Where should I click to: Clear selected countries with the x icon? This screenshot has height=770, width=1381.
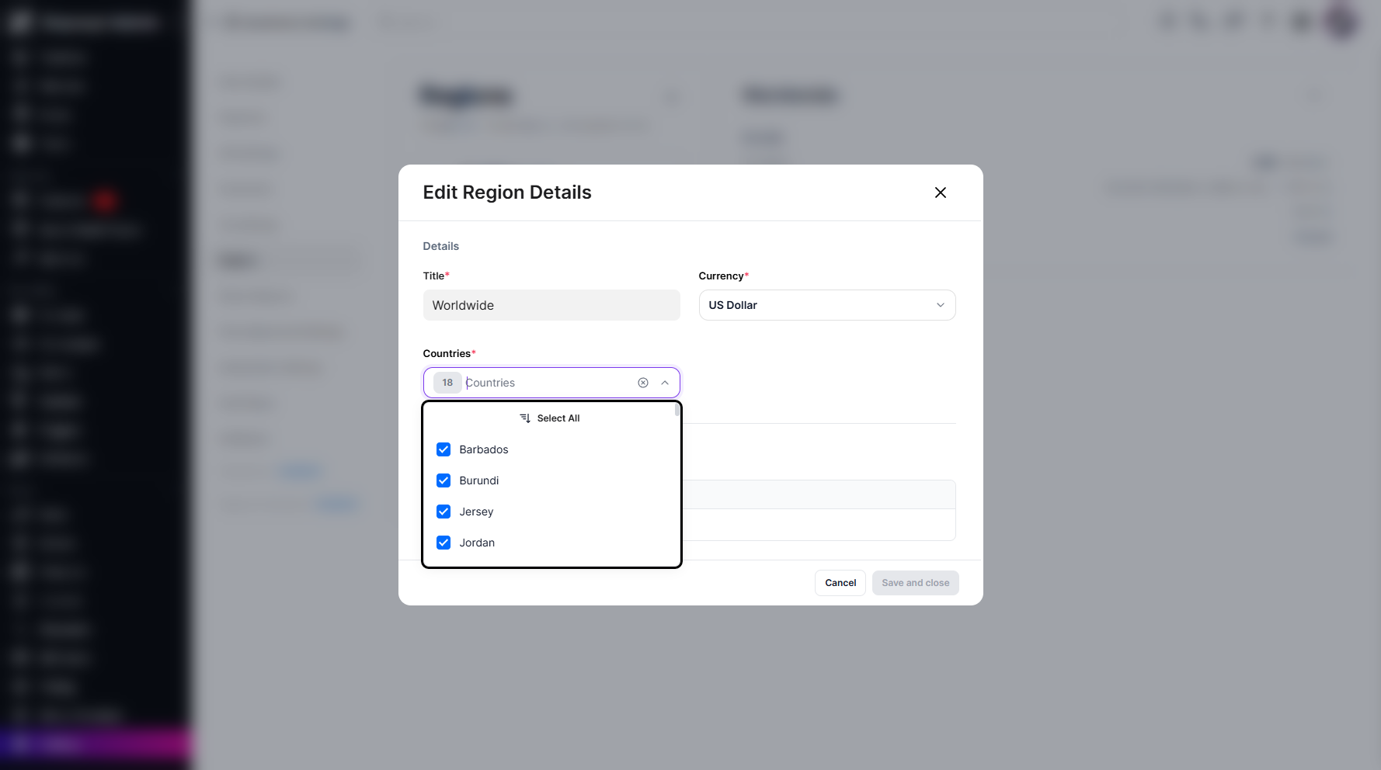[643, 383]
